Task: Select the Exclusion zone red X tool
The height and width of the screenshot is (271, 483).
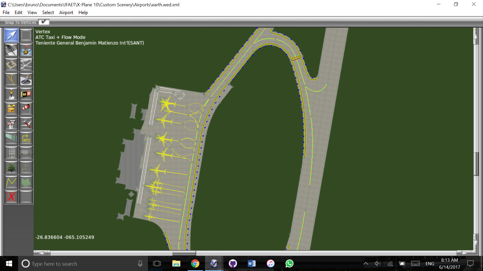Action: 11,197
